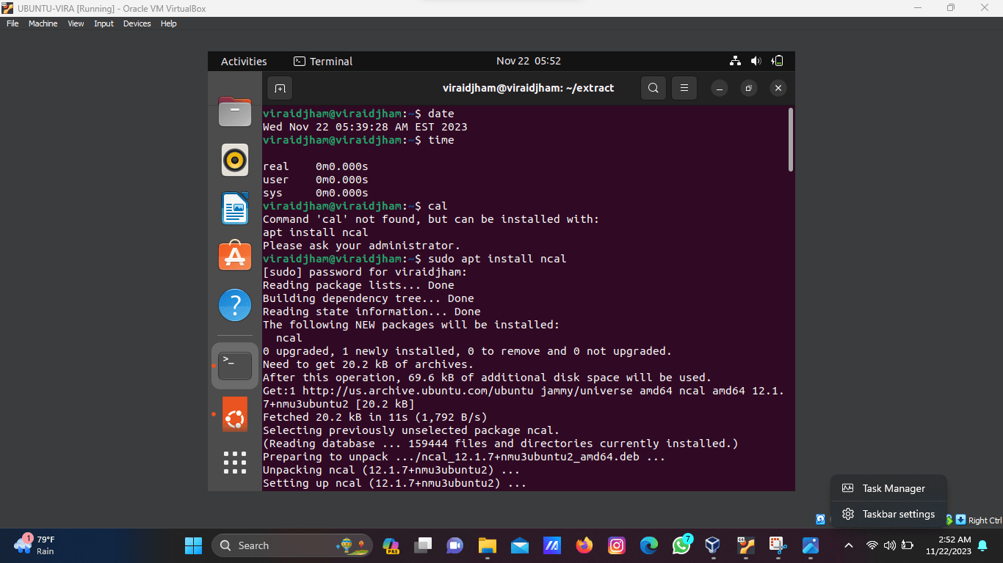Click the line 'Please ask your administrator.'
The image size is (1003, 563).
point(361,246)
